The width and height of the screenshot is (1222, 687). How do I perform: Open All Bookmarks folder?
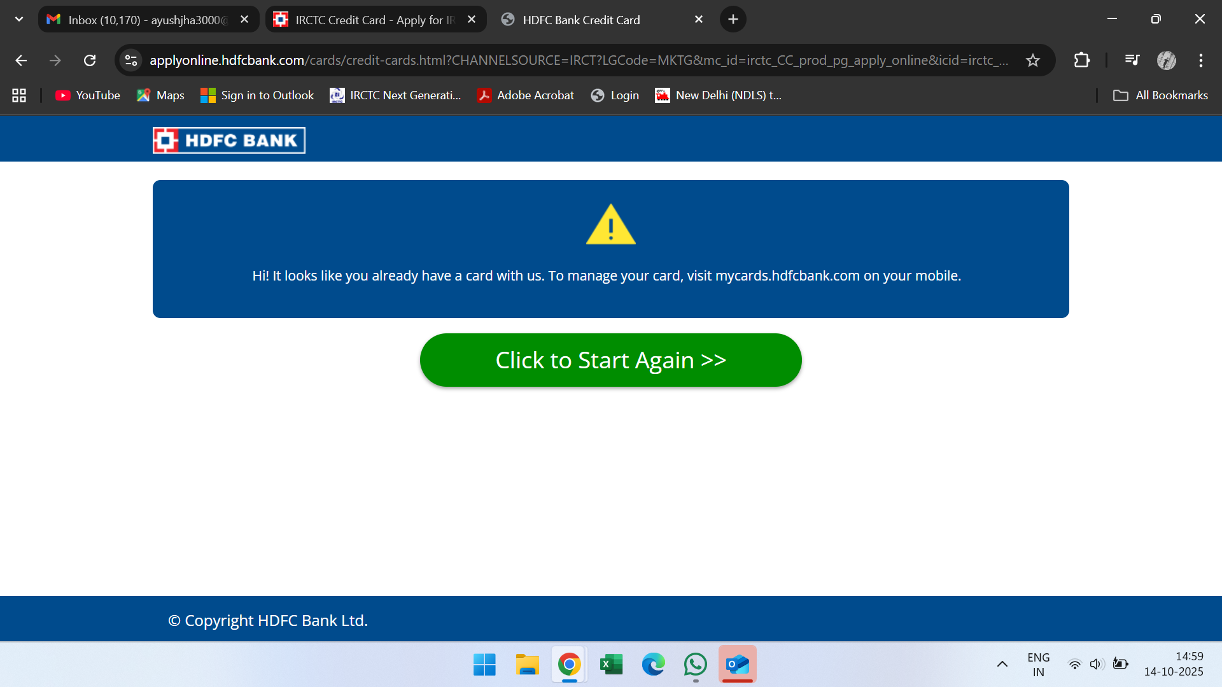click(1160, 95)
